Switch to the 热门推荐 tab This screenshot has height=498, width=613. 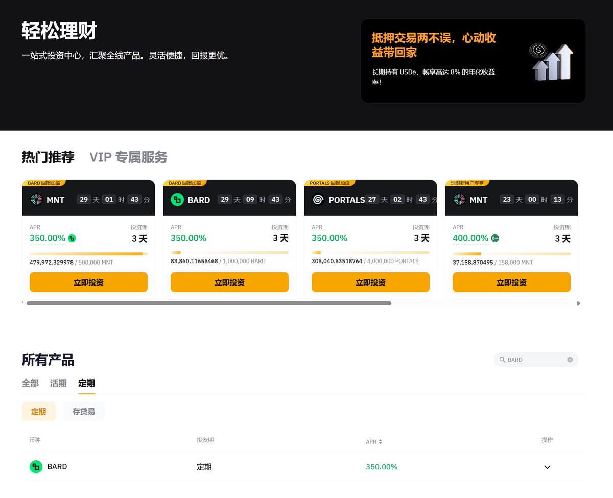48,157
